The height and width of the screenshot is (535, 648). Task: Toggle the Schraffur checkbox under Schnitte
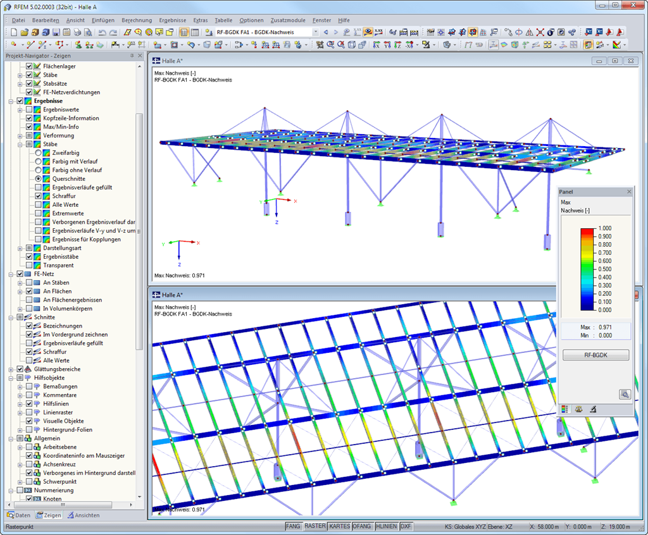pyautogui.click(x=29, y=352)
